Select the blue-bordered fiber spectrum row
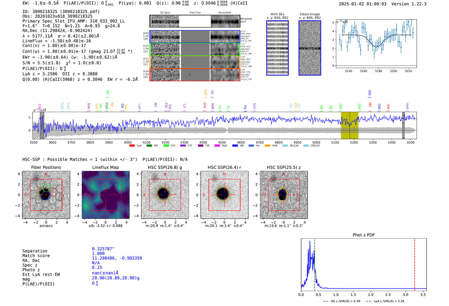The height and width of the screenshot is (306, 449). coord(195,37)
